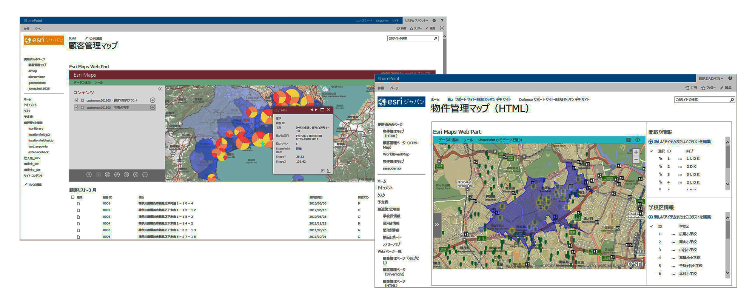Open the ESRIJADMIN account dropdown
755x302 pixels.
[x=710, y=79]
